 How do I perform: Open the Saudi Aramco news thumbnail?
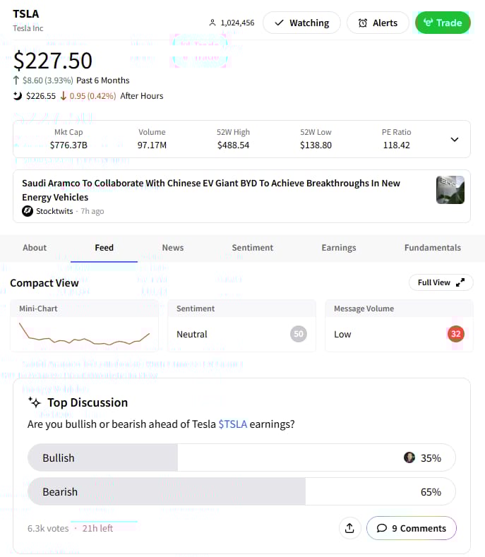tap(450, 190)
